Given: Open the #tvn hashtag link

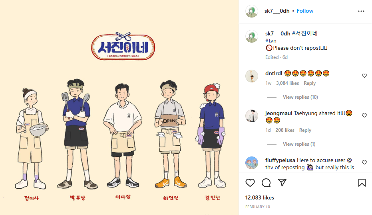Looking at the screenshot, I should pyautogui.click(x=271, y=41).
